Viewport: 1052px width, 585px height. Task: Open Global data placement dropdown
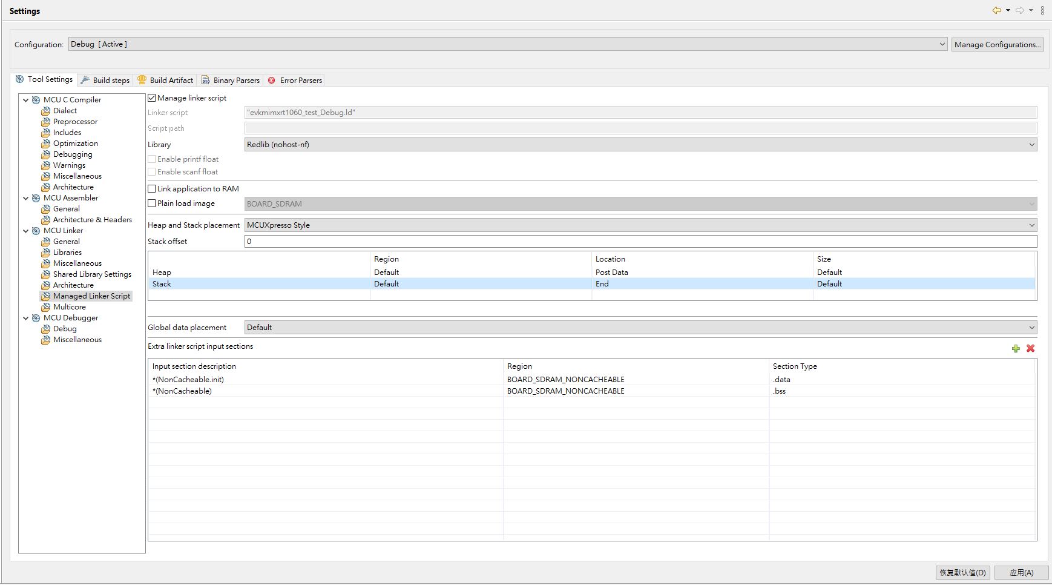pyautogui.click(x=640, y=327)
